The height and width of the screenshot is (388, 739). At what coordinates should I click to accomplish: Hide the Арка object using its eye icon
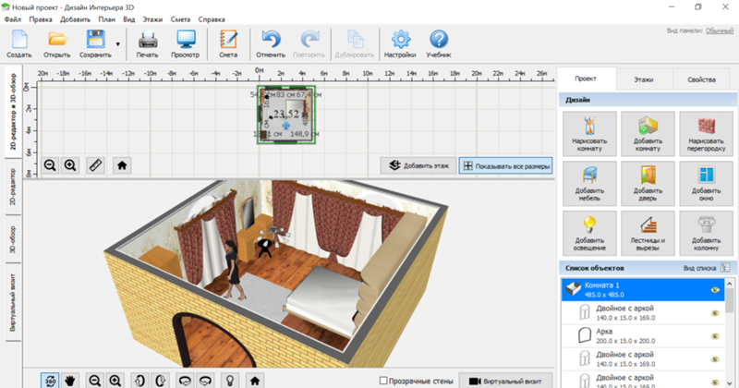point(714,336)
